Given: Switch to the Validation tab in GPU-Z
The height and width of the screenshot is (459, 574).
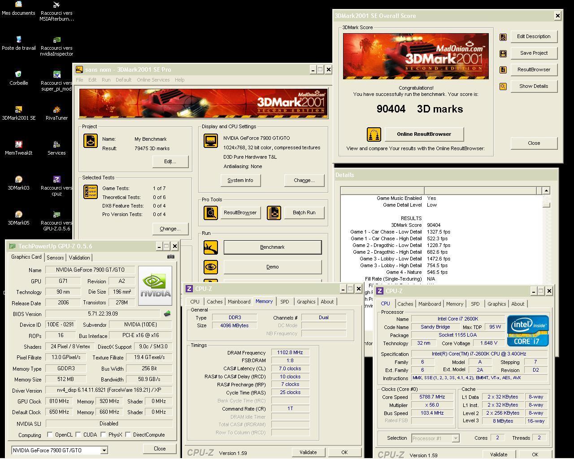Looking at the screenshot, I should 79,257.
